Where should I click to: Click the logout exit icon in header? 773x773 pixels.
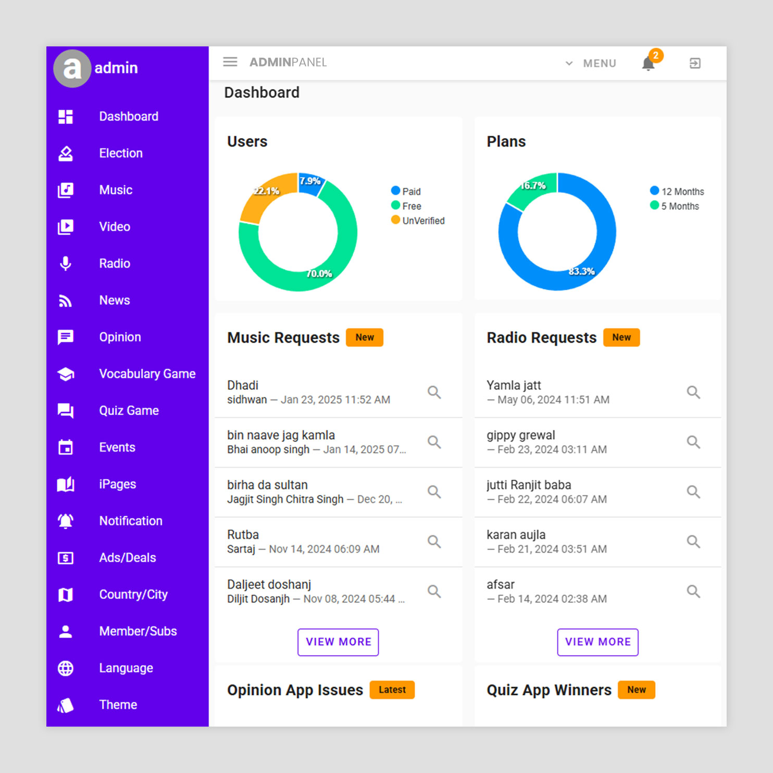click(695, 64)
